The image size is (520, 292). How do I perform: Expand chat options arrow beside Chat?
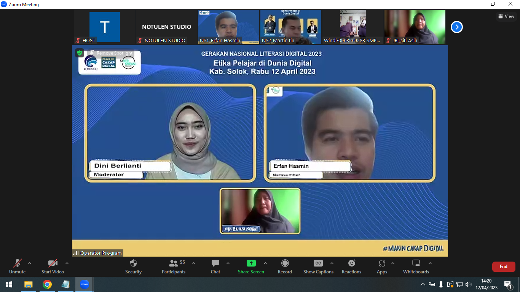pos(228,263)
